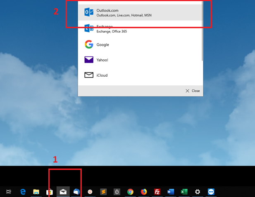
Task: Click the dialog's vertical scrollbar
Action: tap(203, 31)
